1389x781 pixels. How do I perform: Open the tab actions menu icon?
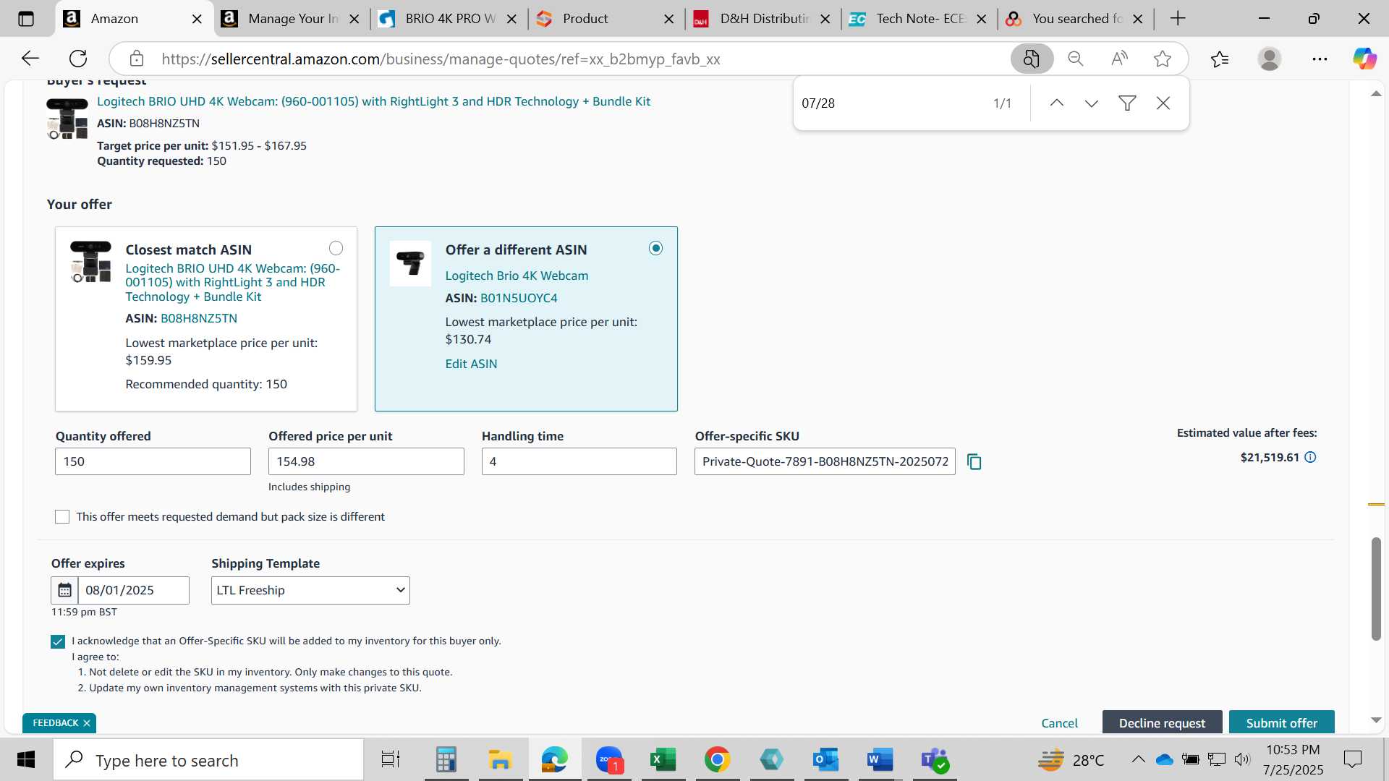[x=26, y=19]
